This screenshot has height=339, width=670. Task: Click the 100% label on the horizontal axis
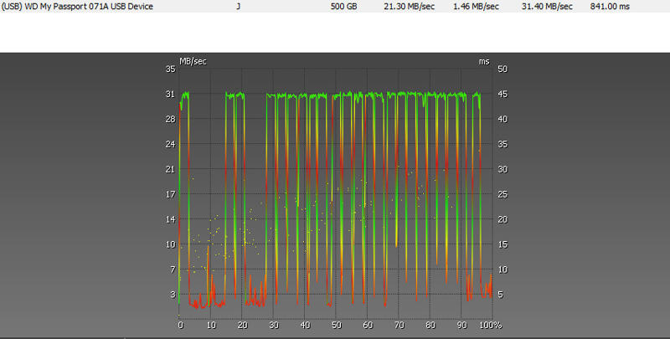(x=491, y=325)
